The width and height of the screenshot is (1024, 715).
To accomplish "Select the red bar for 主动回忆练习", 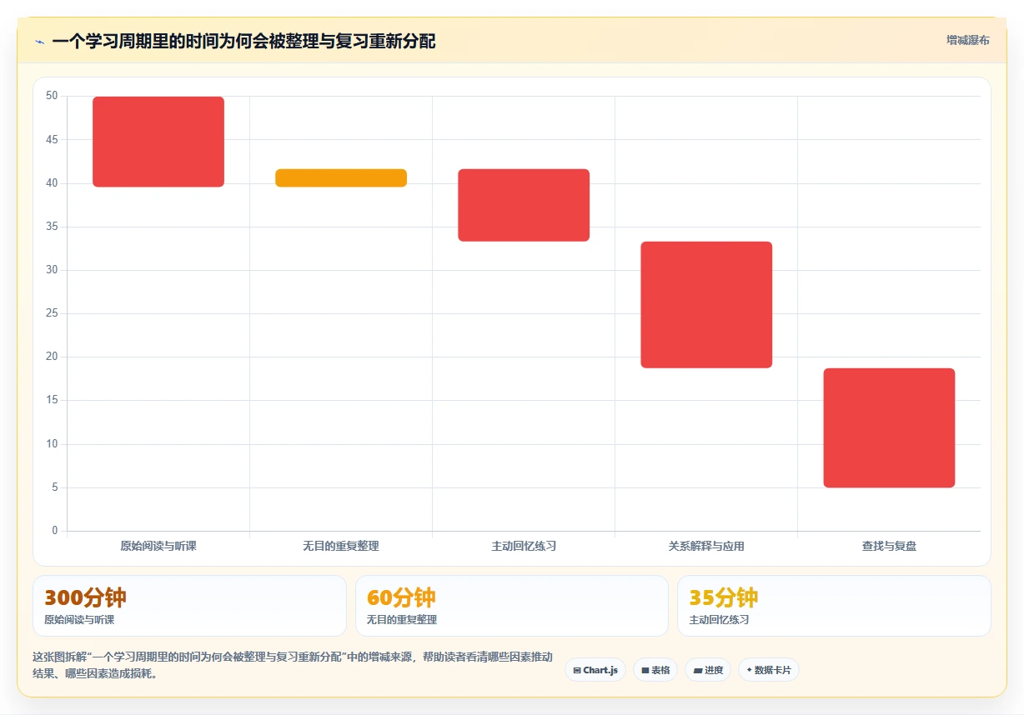I will tap(524, 205).
